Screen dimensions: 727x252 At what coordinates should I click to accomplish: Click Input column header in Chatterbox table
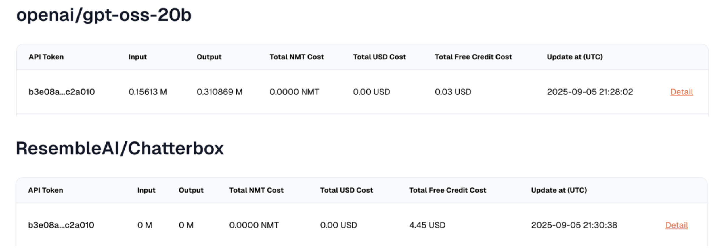coord(146,190)
